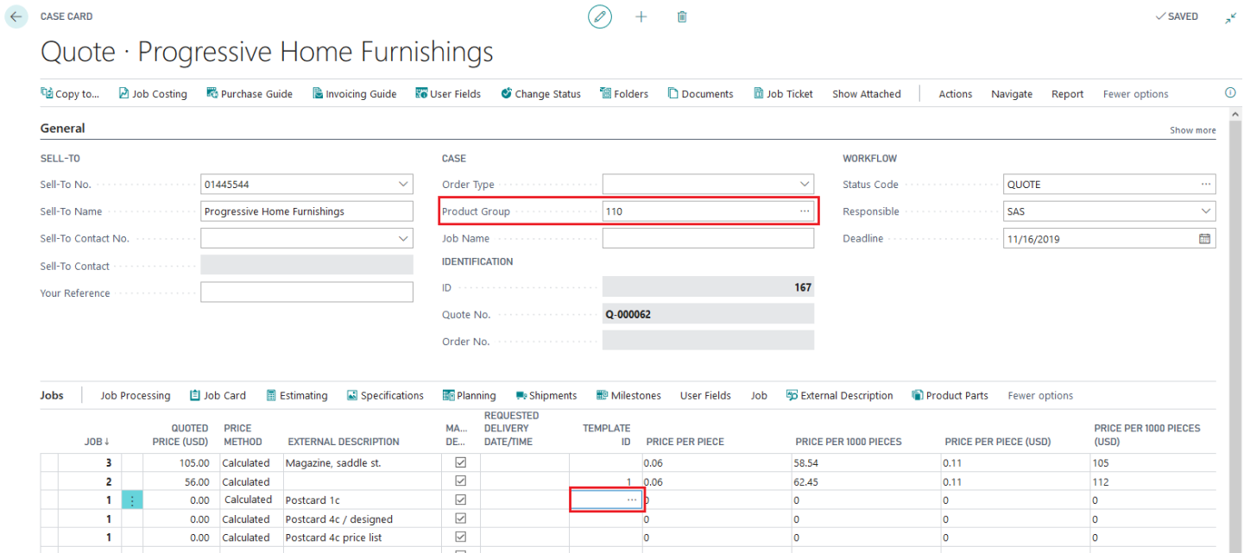Open Product Group lookup ellipsis

(x=805, y=211)
